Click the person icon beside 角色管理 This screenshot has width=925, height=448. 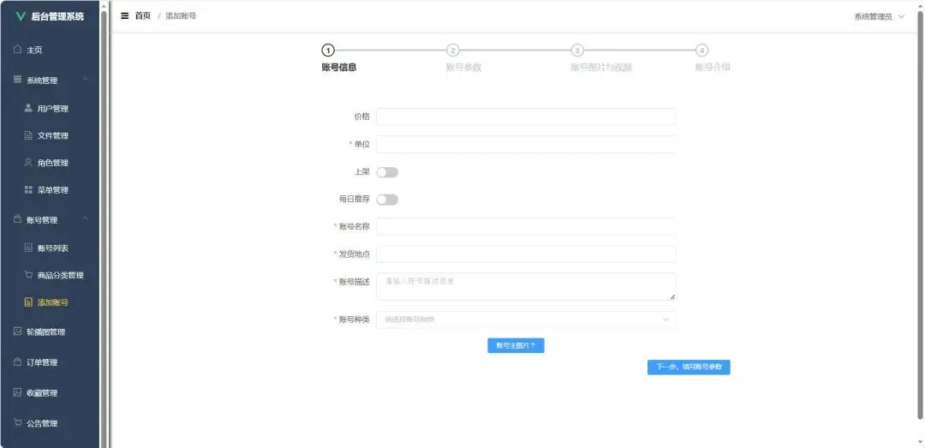(x=28, y=162)
